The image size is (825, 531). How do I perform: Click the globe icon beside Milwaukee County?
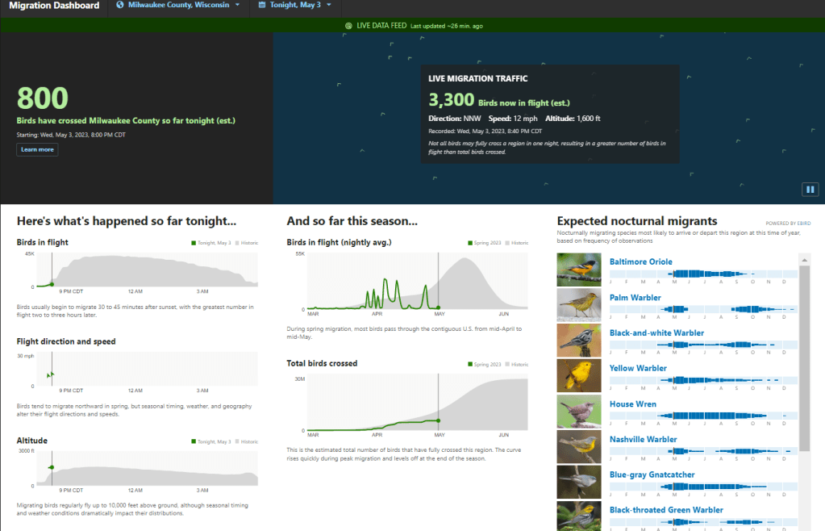click(120, 6)
